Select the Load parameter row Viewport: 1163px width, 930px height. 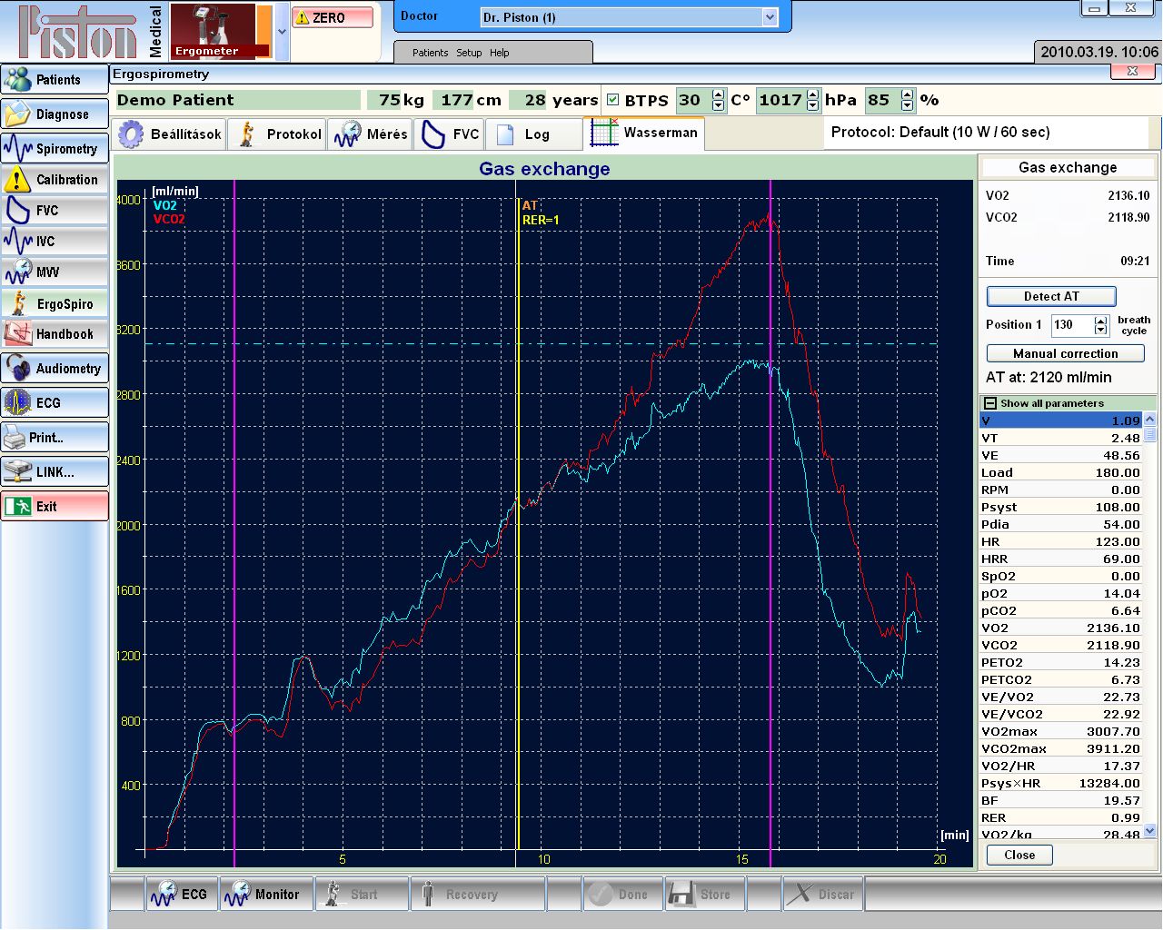pos(1060,472)
